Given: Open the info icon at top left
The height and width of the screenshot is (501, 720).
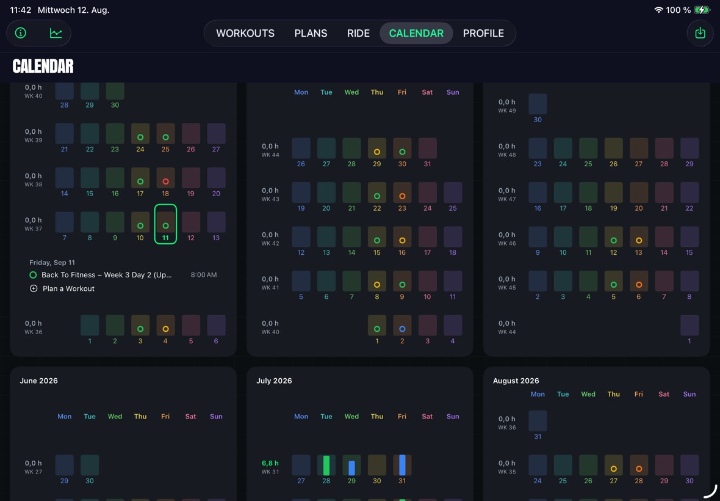Looking at the screenshot, I should point(21,33).
